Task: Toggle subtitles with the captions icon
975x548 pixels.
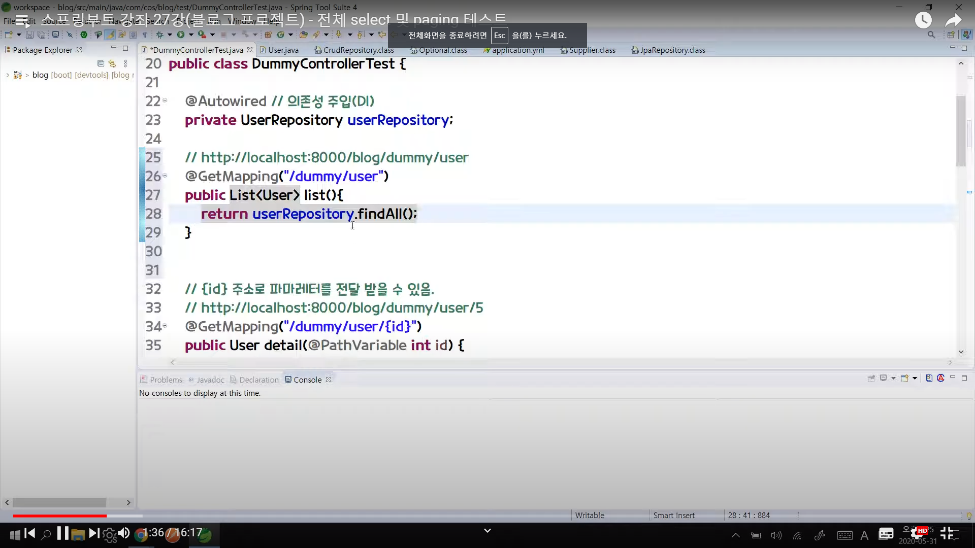Action: click(x=886, y=533)
